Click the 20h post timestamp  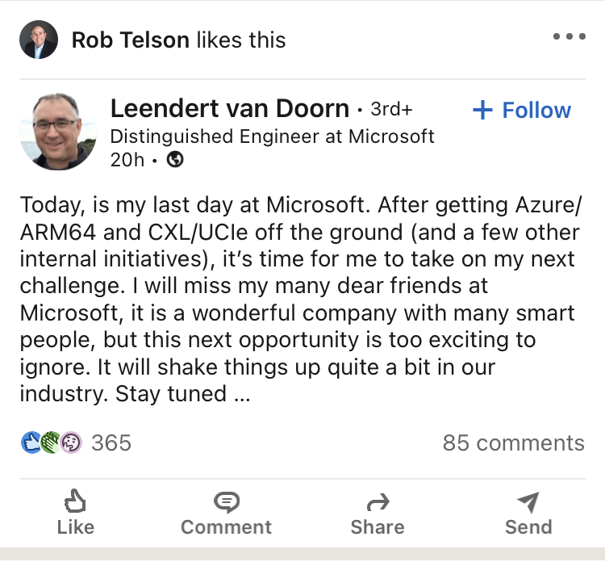coord(127,160)
